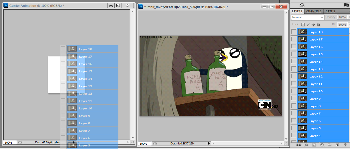Click Doc: 410.8K/7.22M status text
Screen dimensions: 350x149
click(182, 144)
